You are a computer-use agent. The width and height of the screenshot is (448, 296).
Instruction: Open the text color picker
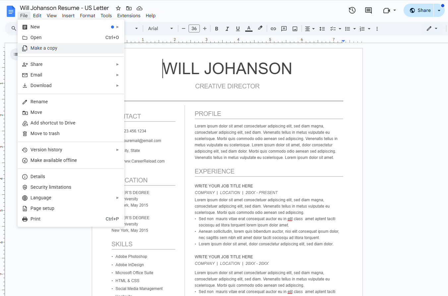[x=249, y=29]
